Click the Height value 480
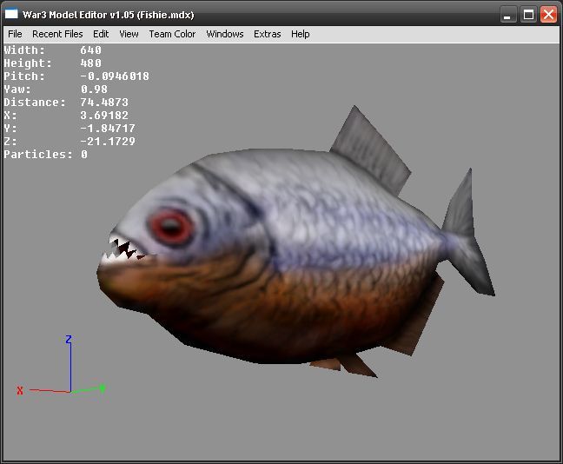Image resolution: width=563 pixels, height=464 pixels. [91, 63]
